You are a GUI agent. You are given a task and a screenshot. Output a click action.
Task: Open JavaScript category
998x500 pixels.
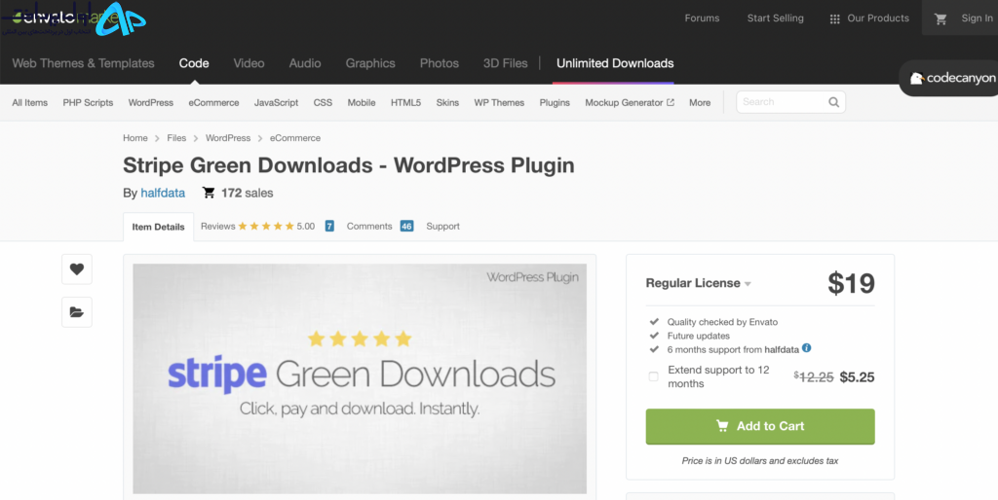[x=276, y=102]
